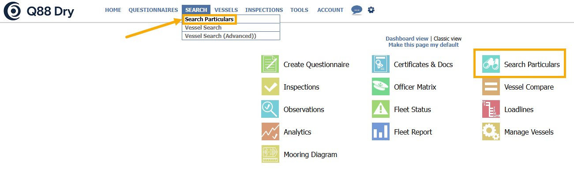
Task: Open the chat speech bubble icon
Action: (356, 10)
